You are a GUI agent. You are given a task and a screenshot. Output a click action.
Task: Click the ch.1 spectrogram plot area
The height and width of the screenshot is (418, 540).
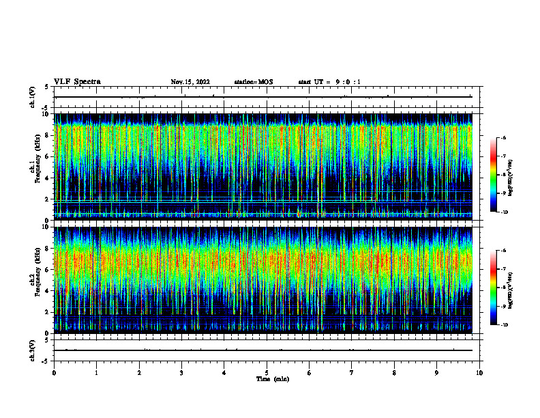click(263, 167)
